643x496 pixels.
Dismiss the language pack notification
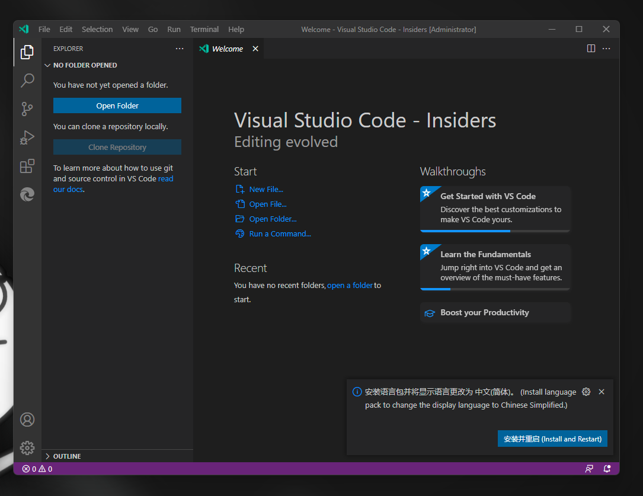coord(602,392)
